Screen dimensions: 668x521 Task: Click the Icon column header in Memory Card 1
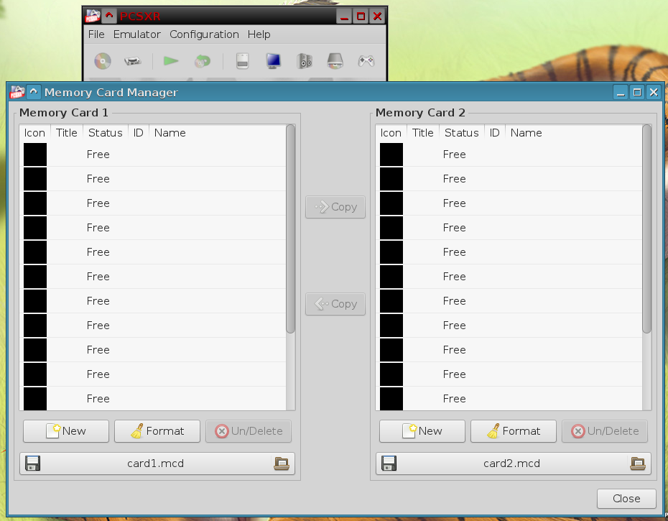click(35, 133)
